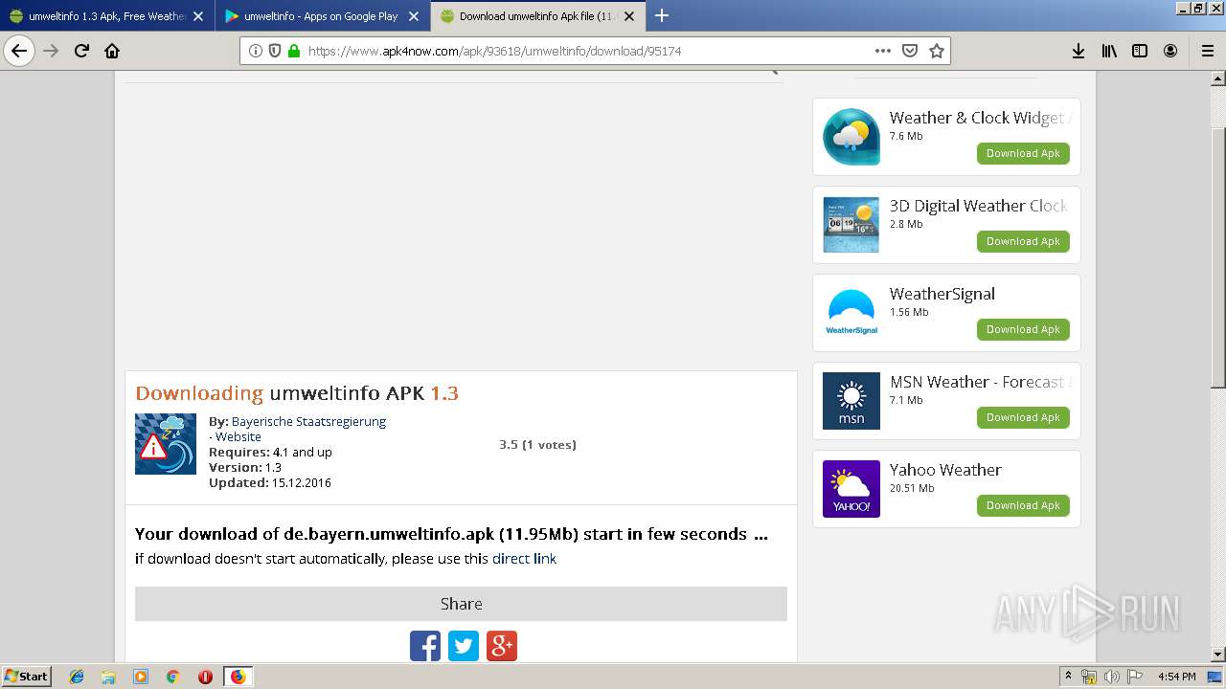Open WeatherSignal title link

(942, 294)
